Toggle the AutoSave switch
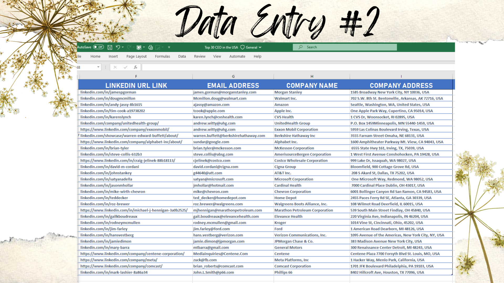Viewport: 504px width, 283px height. [98, 47]
